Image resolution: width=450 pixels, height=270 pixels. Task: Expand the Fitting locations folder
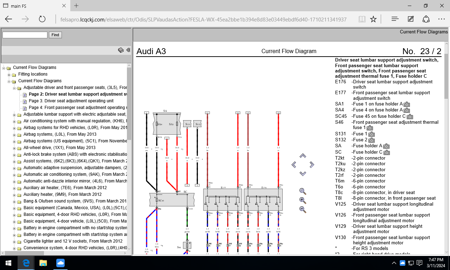coord(9,75)
